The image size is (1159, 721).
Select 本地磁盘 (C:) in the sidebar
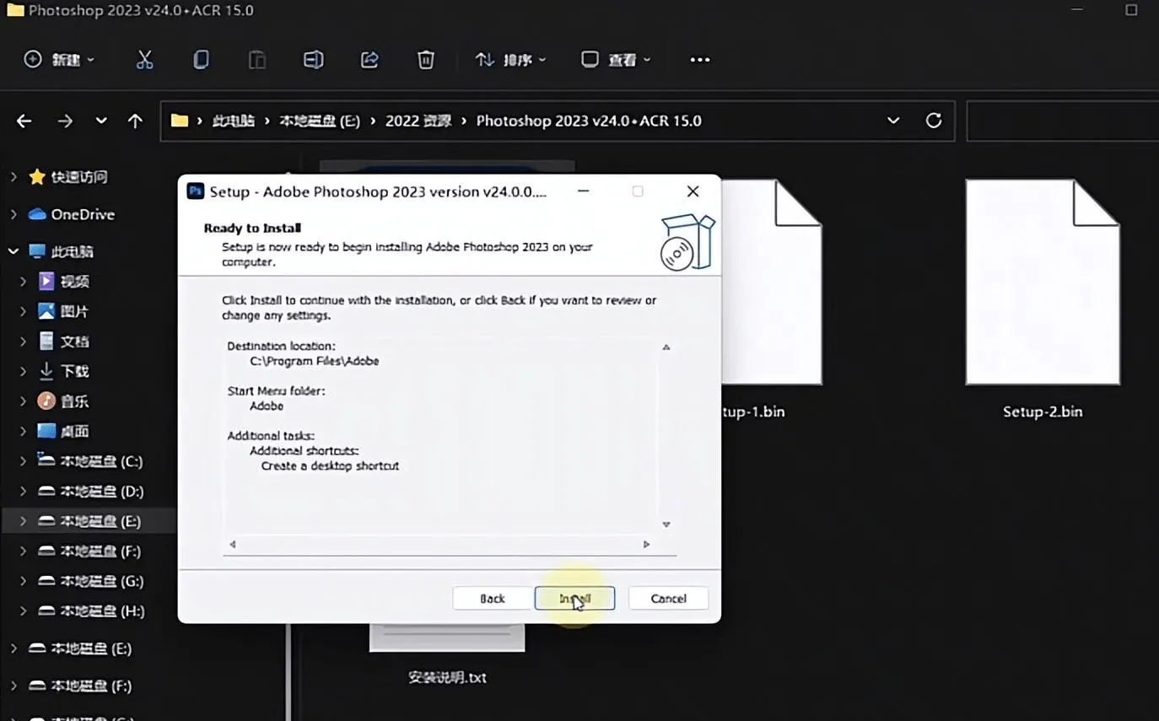click(100, 461)
